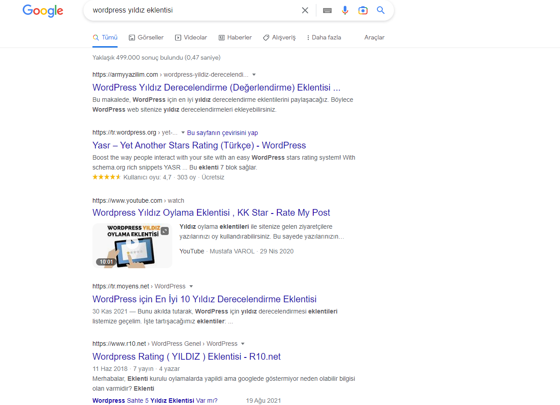The image size is (560, 405).
Task: Open dropdown arrow beside tr.wordpress.org URL
Action: tap(183, 133)
